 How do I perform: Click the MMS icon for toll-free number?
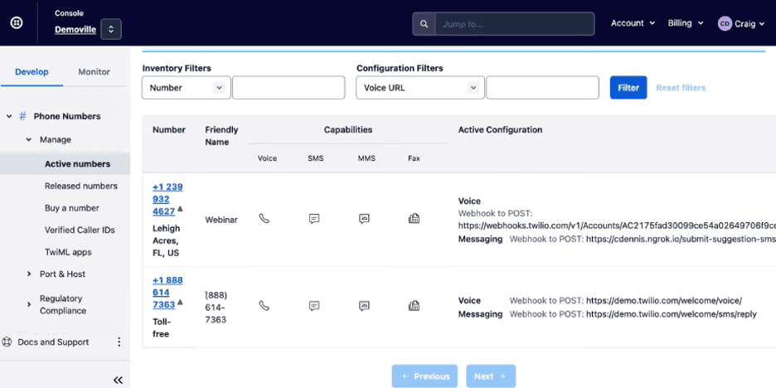click(364, 306)
